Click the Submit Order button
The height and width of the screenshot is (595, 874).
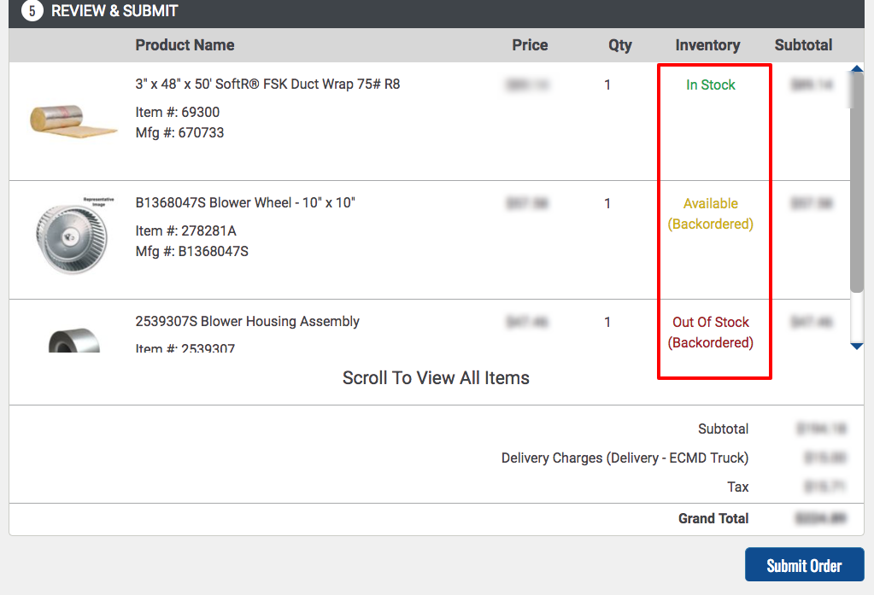coord(804,565)
